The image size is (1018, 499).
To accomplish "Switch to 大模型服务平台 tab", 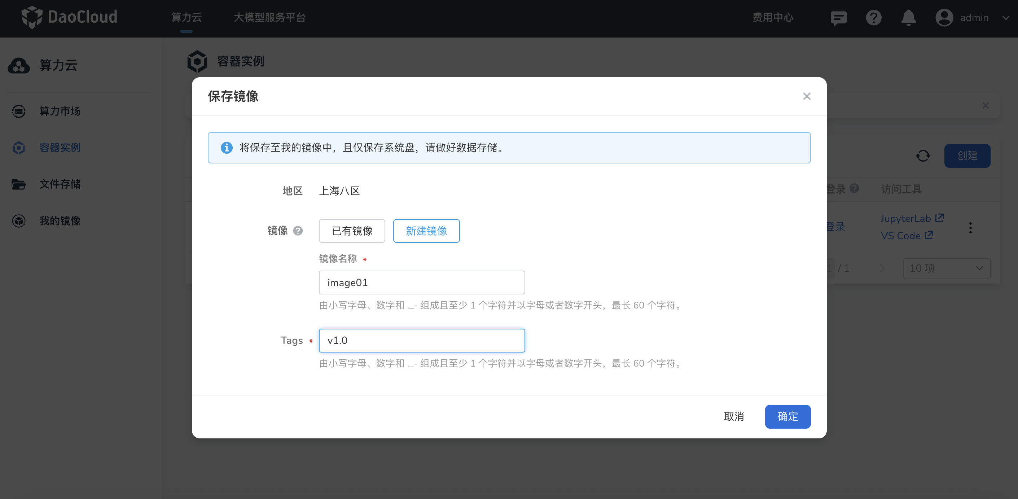I will (x=270, y=17).
